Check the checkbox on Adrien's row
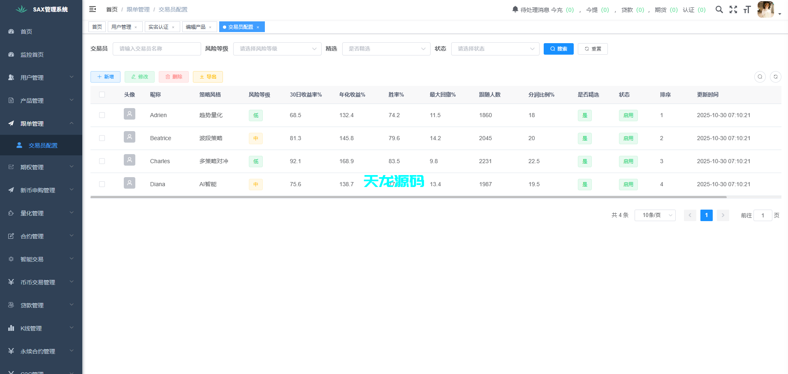Viewport: 788px width, 374px height. click(102, 115)
